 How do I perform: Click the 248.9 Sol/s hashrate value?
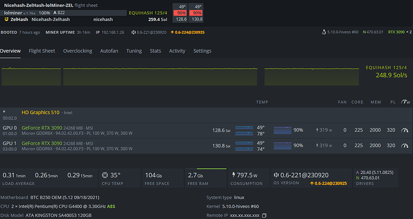tap(391, 75)
